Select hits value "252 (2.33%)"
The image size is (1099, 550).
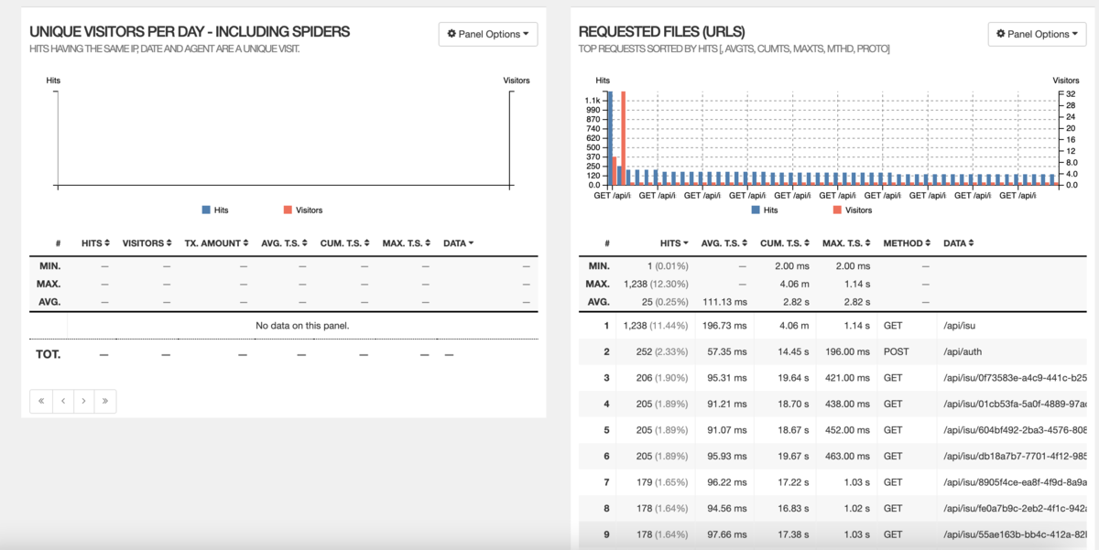(x=662, y=351)
